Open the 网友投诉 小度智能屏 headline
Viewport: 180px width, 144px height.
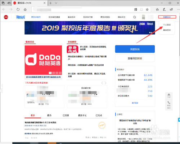(86, 65)
